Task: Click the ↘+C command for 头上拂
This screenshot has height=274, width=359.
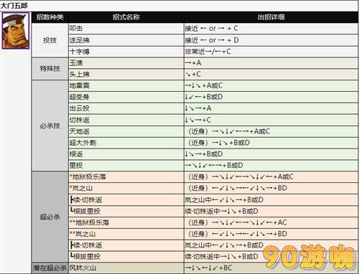Action: (x=193, y=74)
